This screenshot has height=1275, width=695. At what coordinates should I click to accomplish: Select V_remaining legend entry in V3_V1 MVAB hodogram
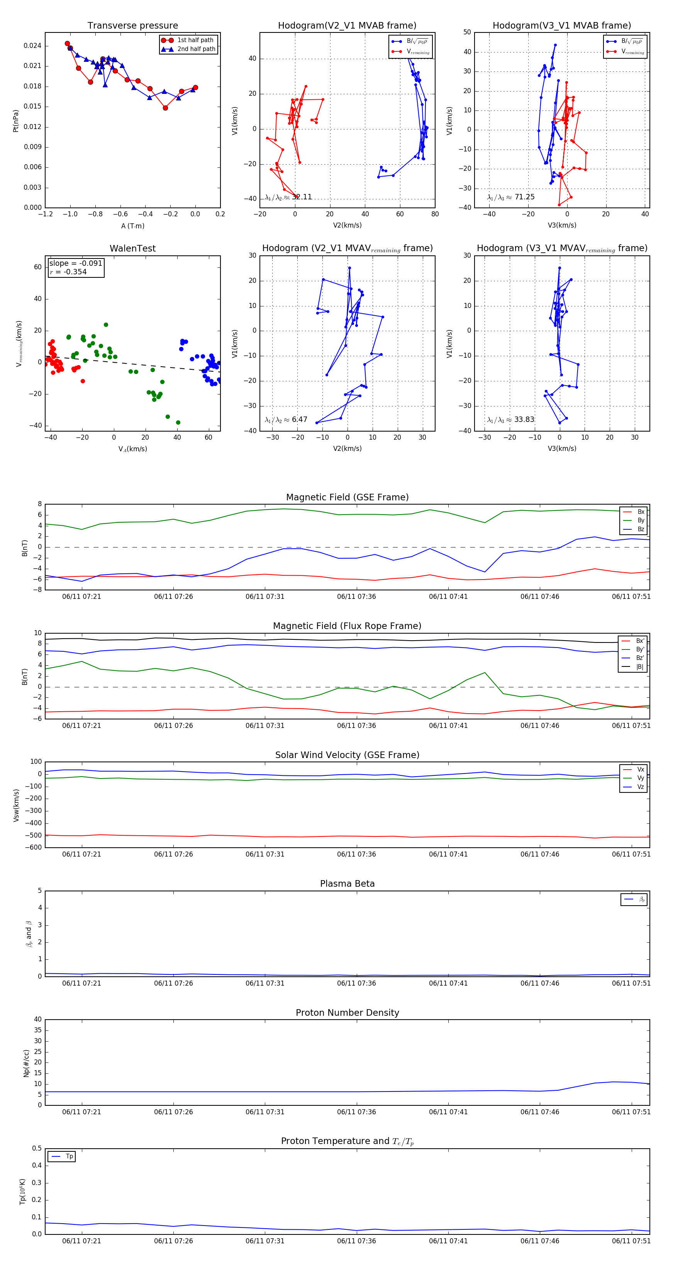point(625,51)
